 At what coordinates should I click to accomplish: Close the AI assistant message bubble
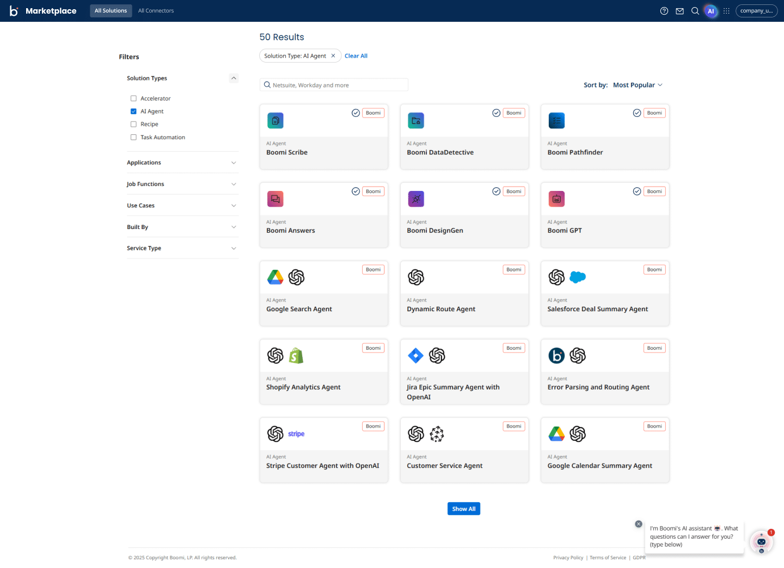tap(639, 524)
